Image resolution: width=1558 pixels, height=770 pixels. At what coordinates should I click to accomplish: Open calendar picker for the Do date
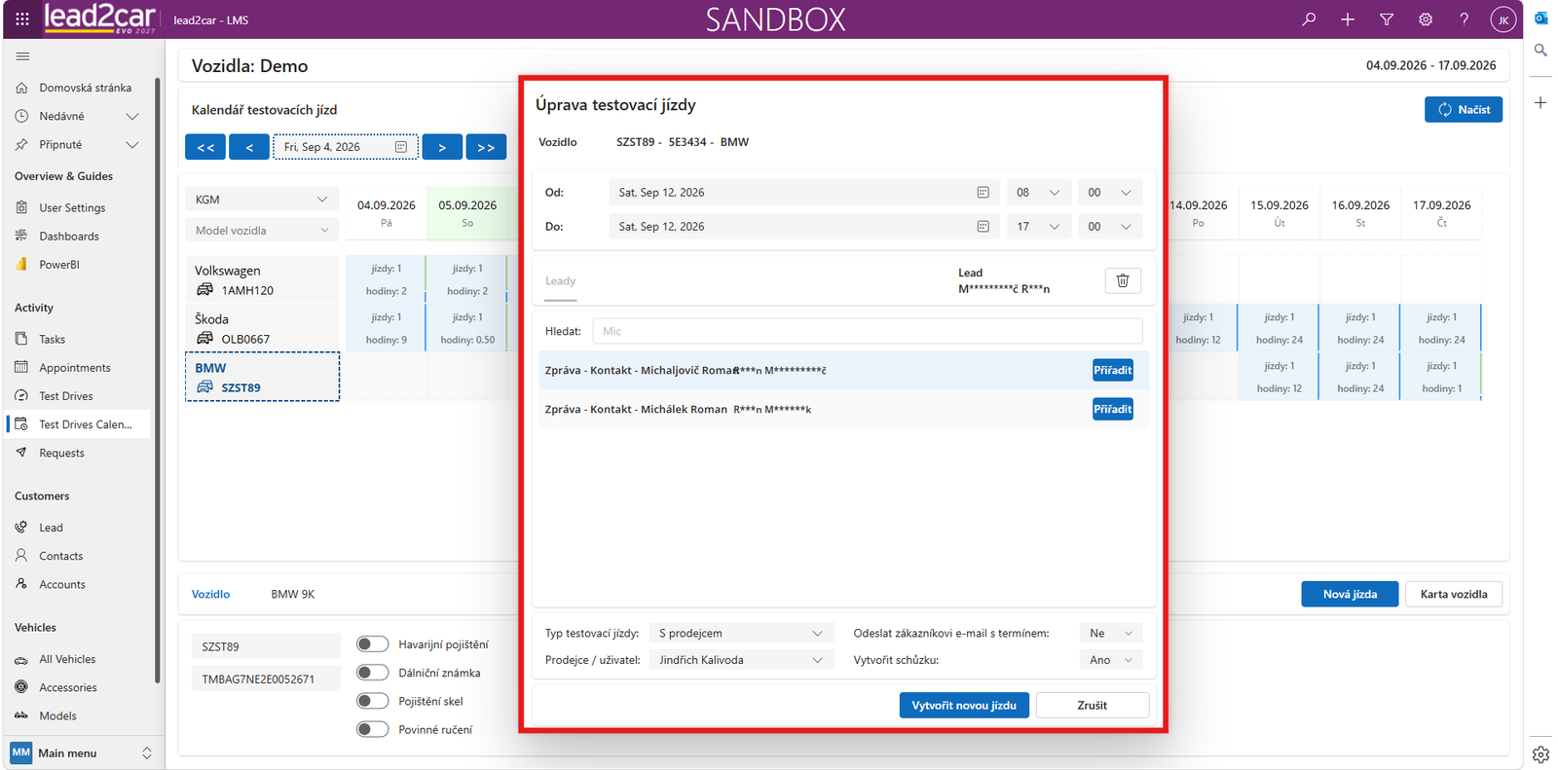pos(983,227)
